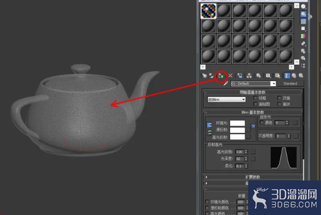Click the Video Color Check icon
Screen dimensions: 321x215
(x=303, y=36)
